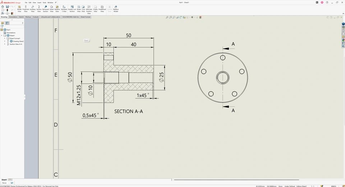Click the Removed Section tool
The width and height of the screenshot is (345, 187).
pyautogui.click(x=46, y=9)
